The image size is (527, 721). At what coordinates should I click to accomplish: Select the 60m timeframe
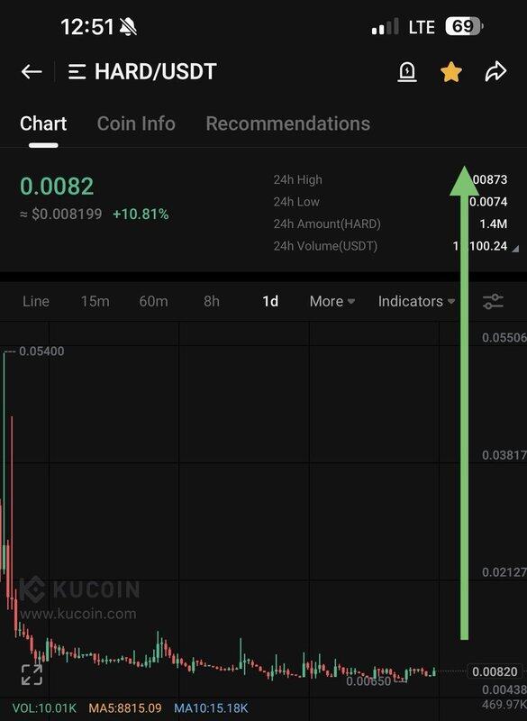coord(153,301)
